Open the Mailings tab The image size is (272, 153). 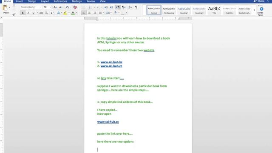pos(76,1)
